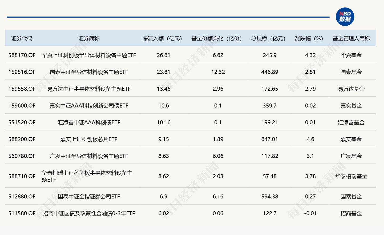This screenshot has width=384, height=235.
Task: Select the 基金管理人简称 column header
Action: click(351, 38)
